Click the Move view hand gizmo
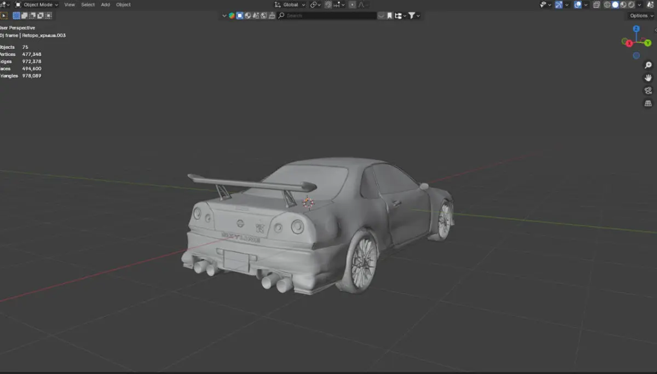The image size is (657, 374). pos(648,78)
